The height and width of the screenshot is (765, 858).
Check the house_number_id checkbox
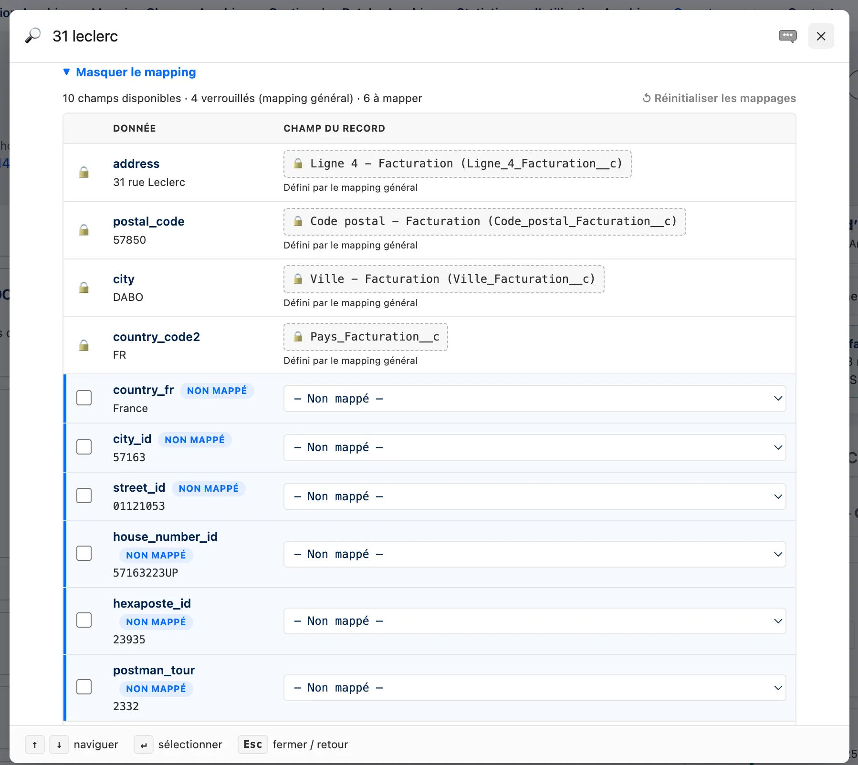click(x=84, y=553)
